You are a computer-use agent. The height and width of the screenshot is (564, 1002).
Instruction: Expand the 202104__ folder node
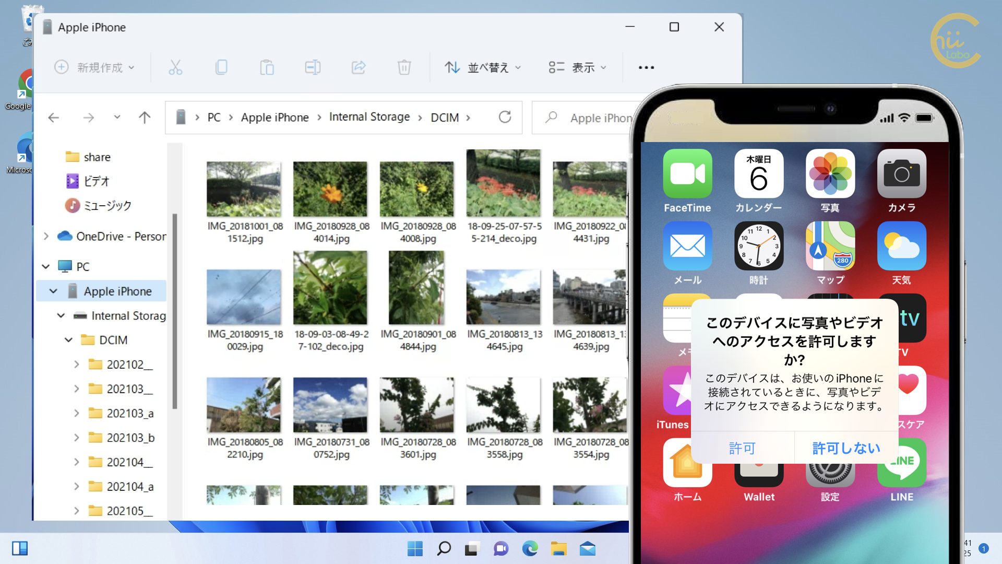pyautogui.click(x=76, y=462)
